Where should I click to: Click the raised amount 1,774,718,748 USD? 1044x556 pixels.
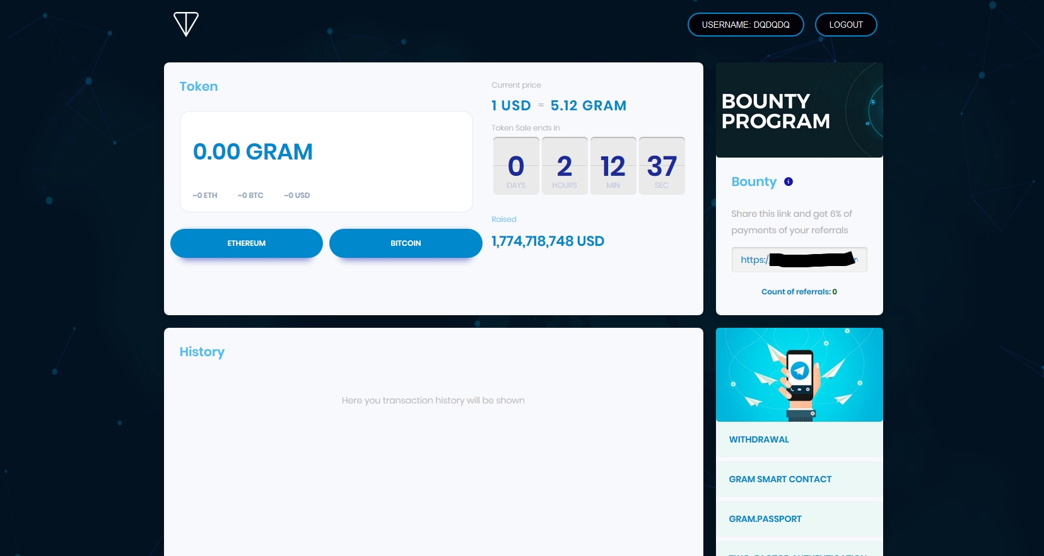click(x=548, y=241)
